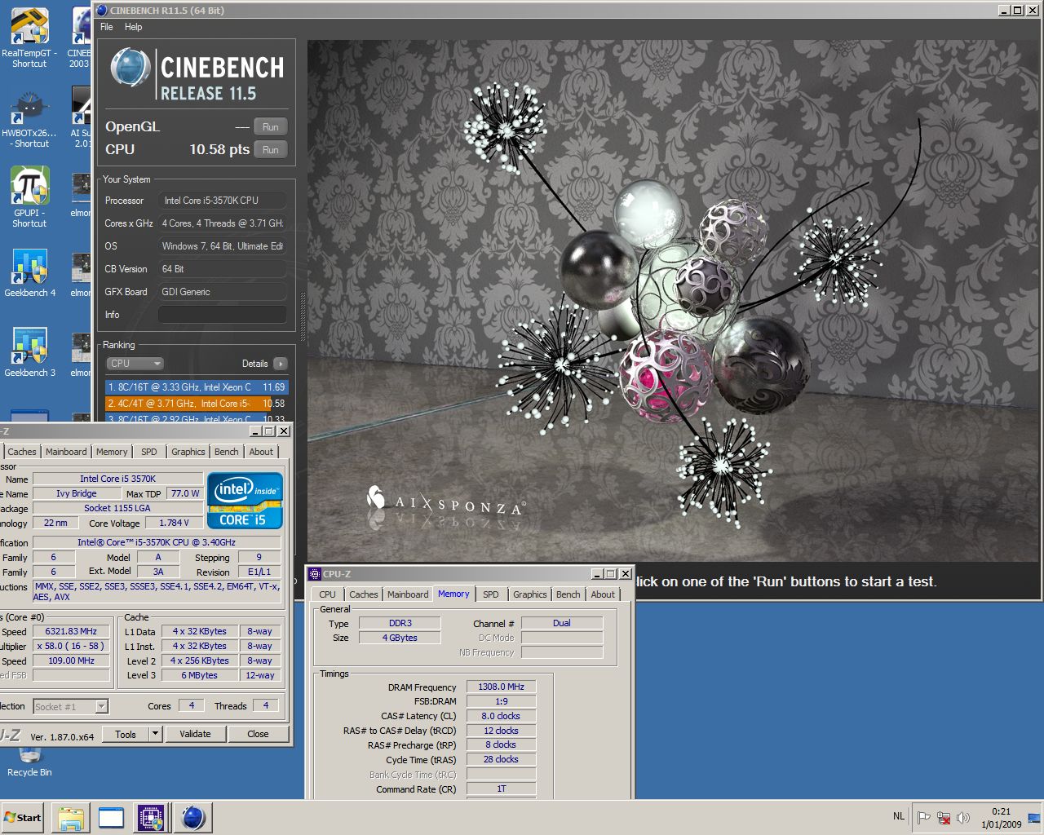Open the Socket #1 selection dropdown
Image resolution: width=1044 pixels, height=835 pixels.
coord(71,706)
